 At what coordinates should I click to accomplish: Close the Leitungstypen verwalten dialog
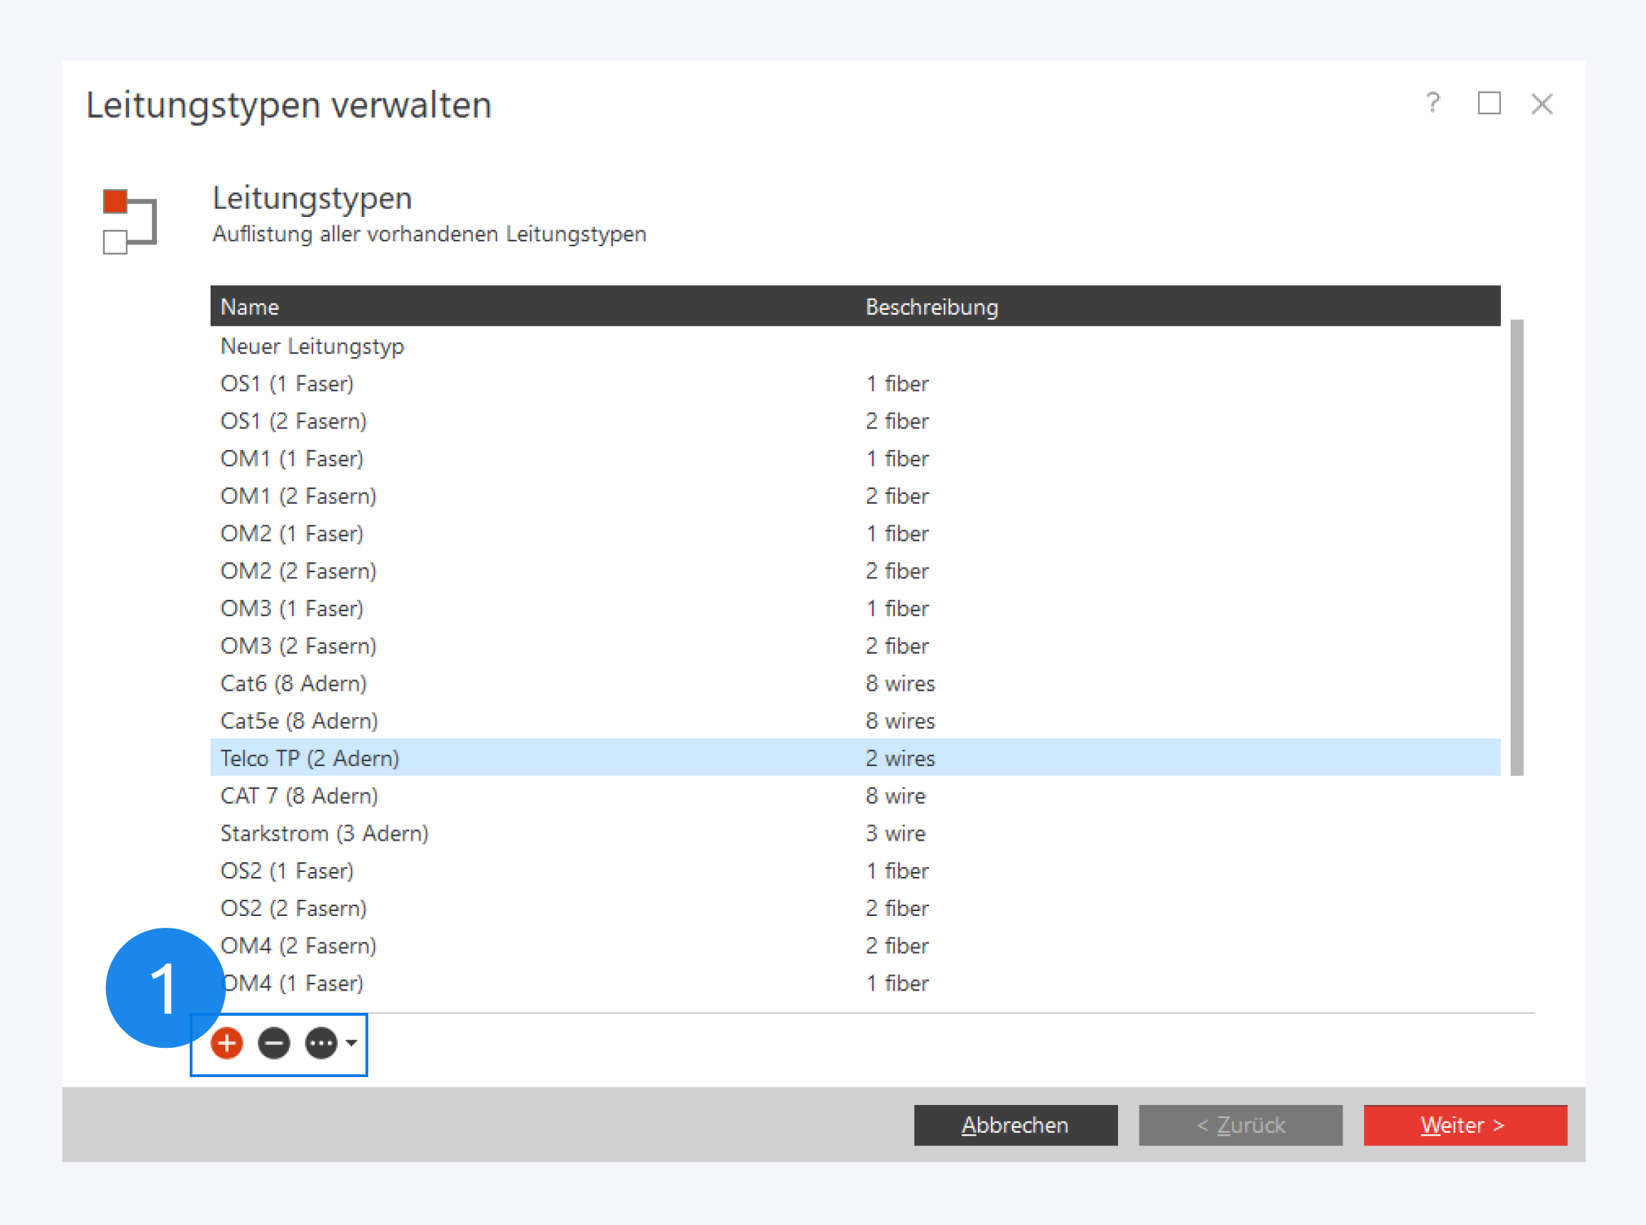[x=1542, y=104]
